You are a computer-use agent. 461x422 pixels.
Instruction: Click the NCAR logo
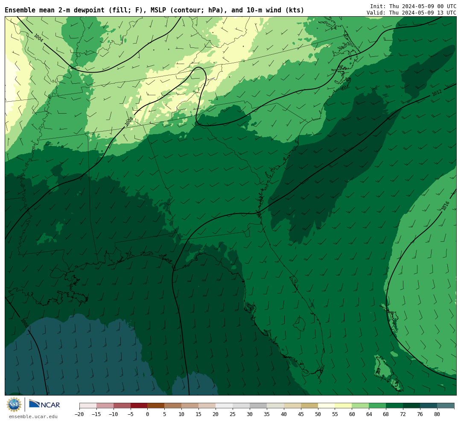[x=44, y=404]
